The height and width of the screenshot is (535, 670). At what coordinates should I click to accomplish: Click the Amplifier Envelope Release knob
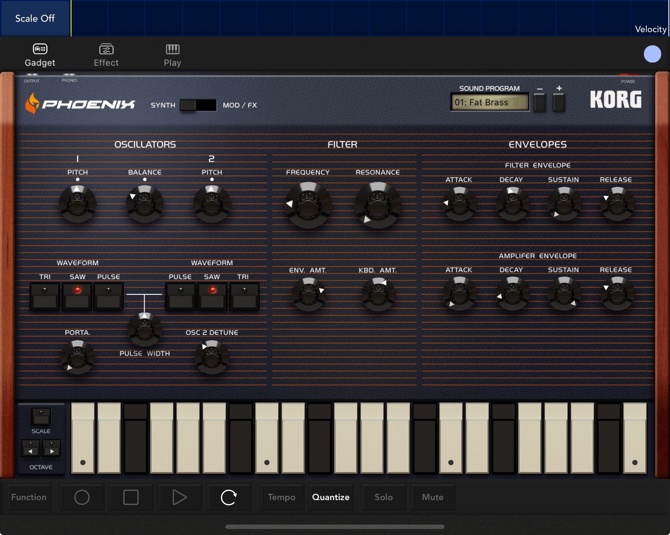pyautogui.click(x=617, y=294)
